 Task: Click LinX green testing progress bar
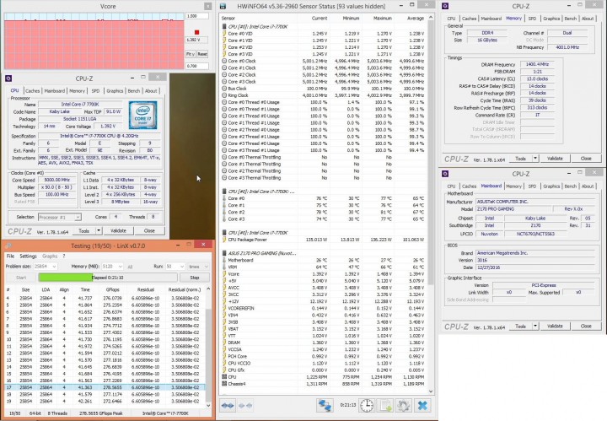click(x=108, y=278)
